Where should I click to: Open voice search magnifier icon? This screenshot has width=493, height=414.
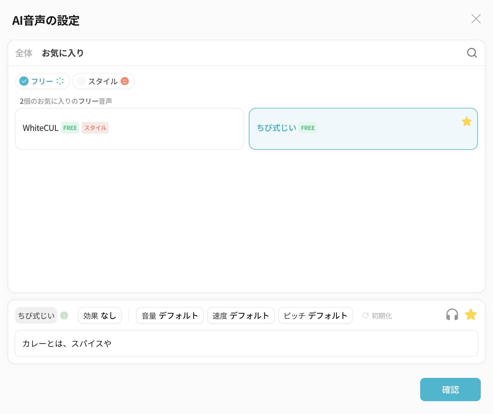(472, 53)
